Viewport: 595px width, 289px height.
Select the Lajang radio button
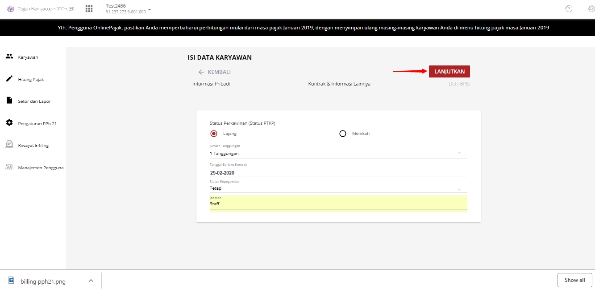coord(214,134)
